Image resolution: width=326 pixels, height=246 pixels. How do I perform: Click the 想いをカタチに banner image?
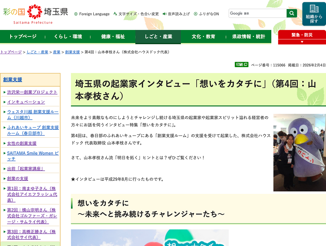point(150,238)
